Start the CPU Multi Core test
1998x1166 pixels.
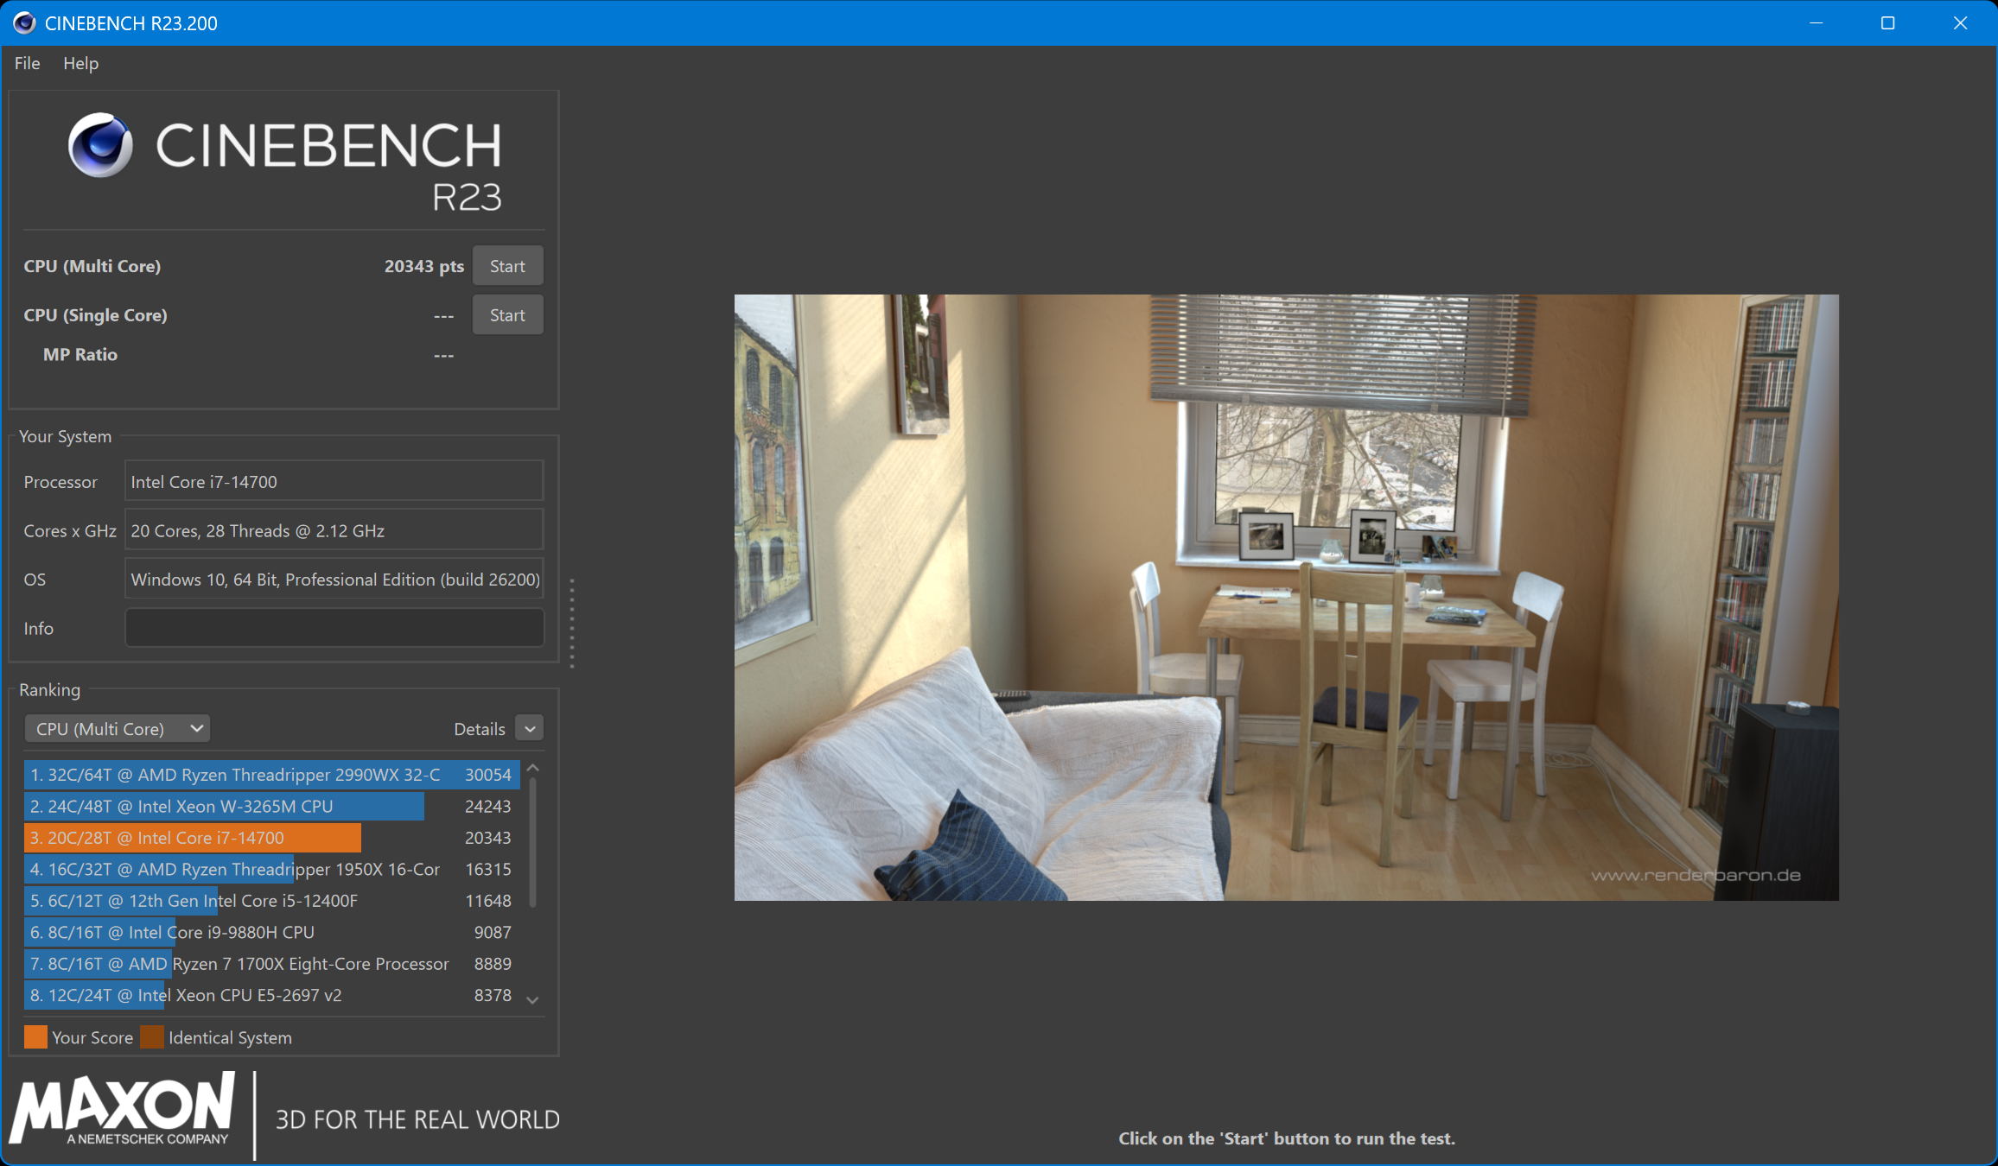[507, 266]
